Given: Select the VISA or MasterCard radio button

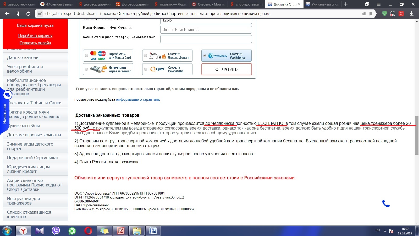Looking at the screenshot, I should tap(86, 56).
